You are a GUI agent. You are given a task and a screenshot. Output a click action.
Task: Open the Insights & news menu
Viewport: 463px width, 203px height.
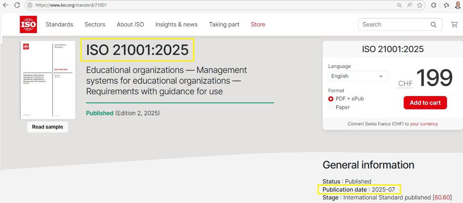(x=176, y=24)
